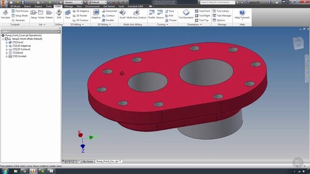The height and width of the screenshot is (174, 310).
Task: Expand the [T1] Face2 operation node
Action: point(6,43)
